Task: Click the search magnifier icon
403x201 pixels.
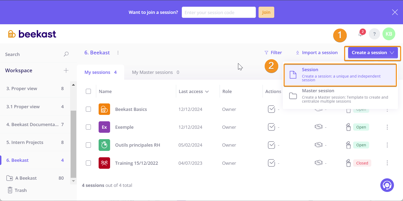Action: tap(66, 54)
